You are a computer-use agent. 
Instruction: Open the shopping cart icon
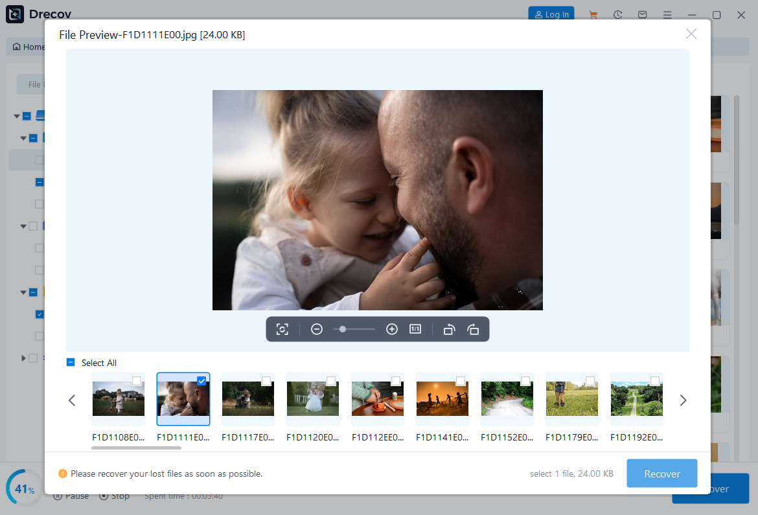click(593, 14)
